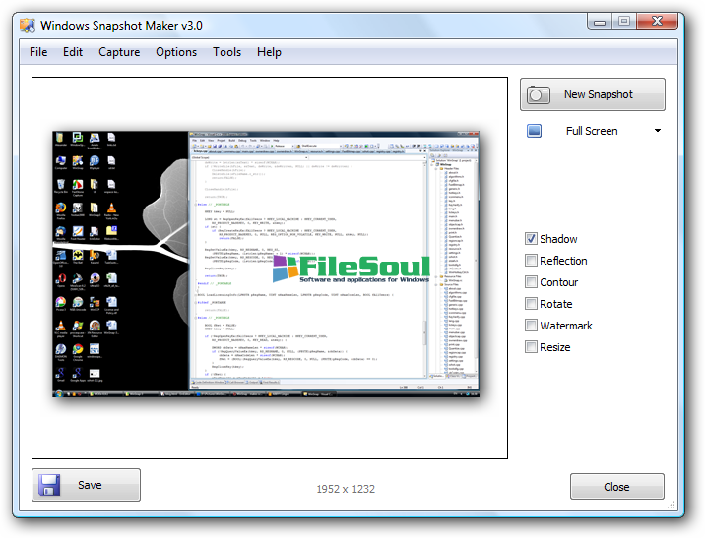705x538 pixels.
Task: Open the File menu
Action: 38,52
